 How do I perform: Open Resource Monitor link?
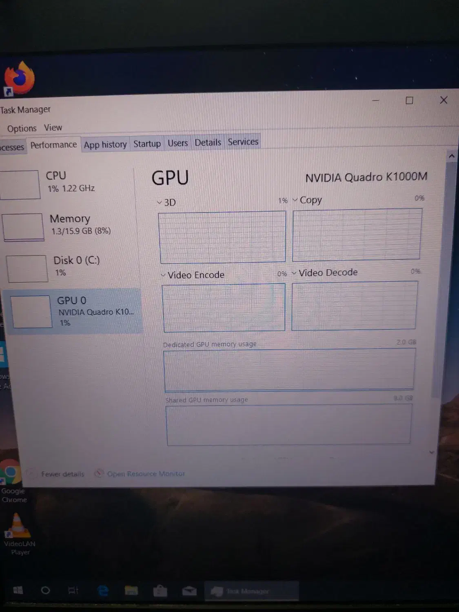[146, 474]
